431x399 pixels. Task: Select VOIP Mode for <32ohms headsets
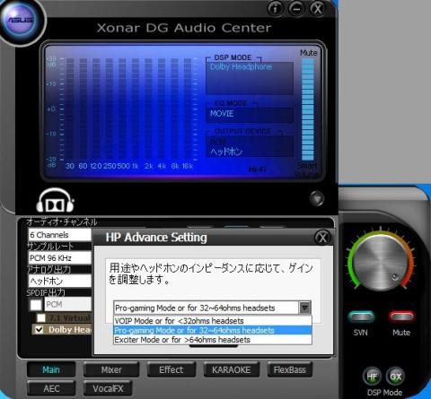[213, 321]
